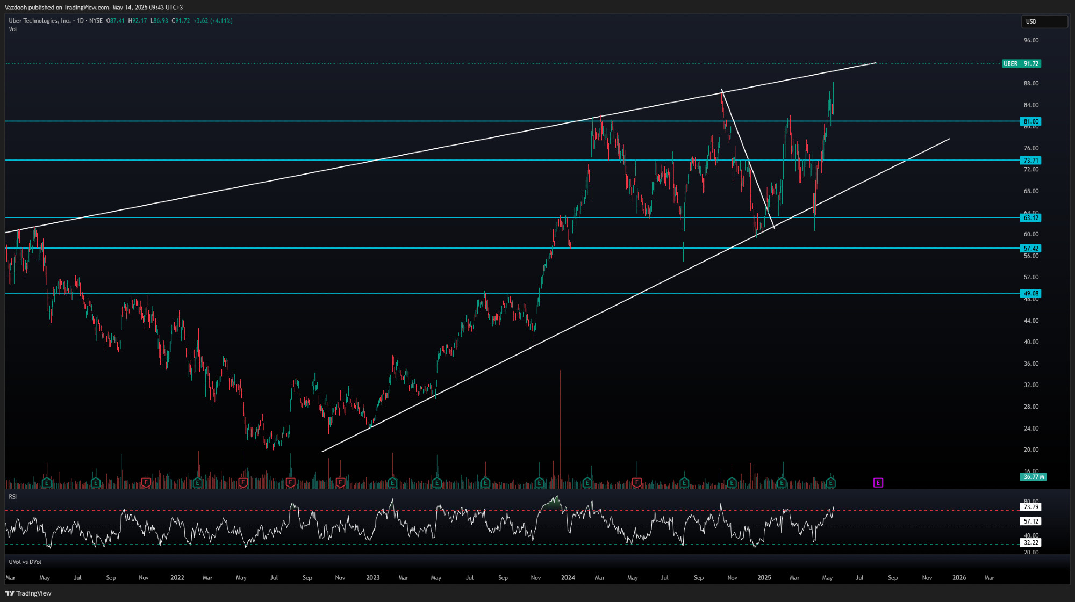The height and width of the screenshot is (602, 1075).
Task: Open the red November 2022 earnings marker
Action: pos(340,483)
